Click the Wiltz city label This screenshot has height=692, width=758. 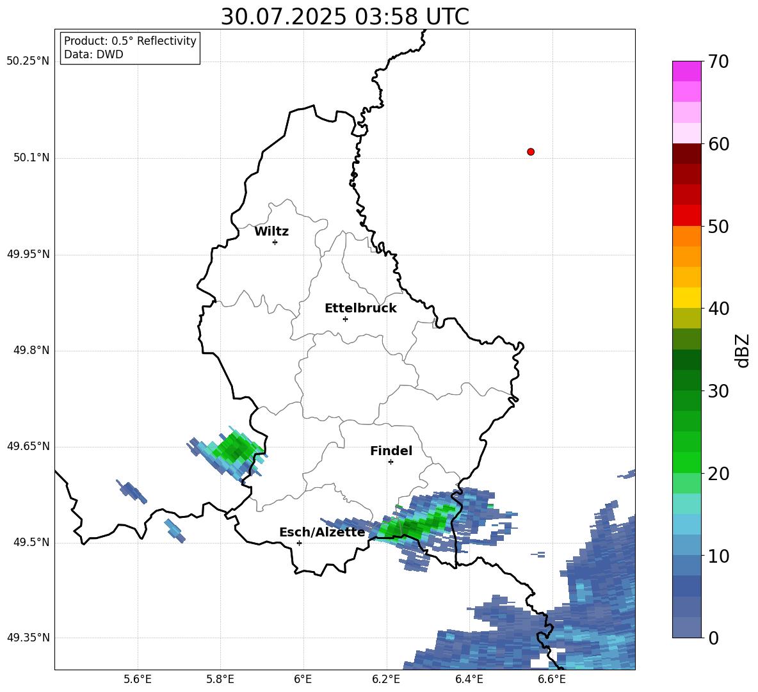coord(271,232)
